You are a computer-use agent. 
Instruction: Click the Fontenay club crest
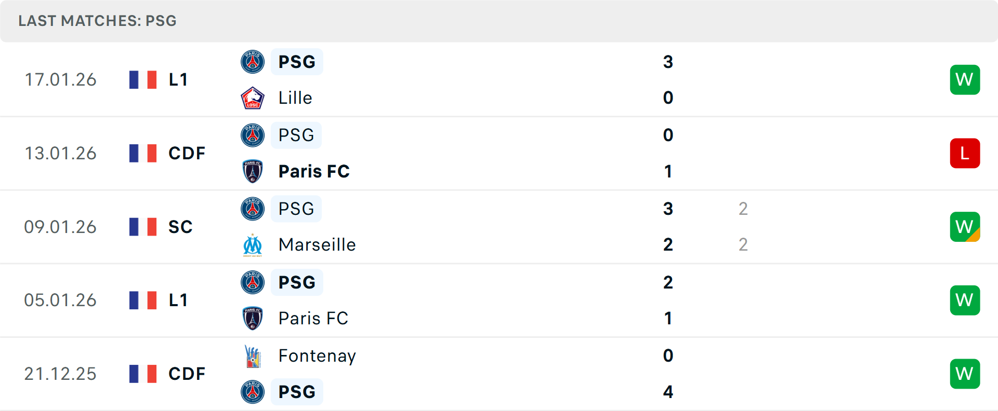pos(253,356)
